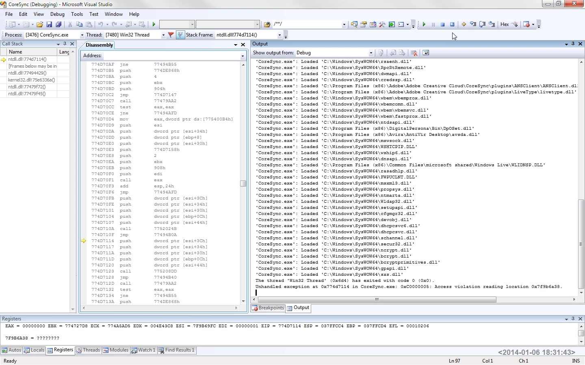Screen dimensions: 585x365
Task: Open the Call Stack window position dropdown arrow
Action: [58, 44]
